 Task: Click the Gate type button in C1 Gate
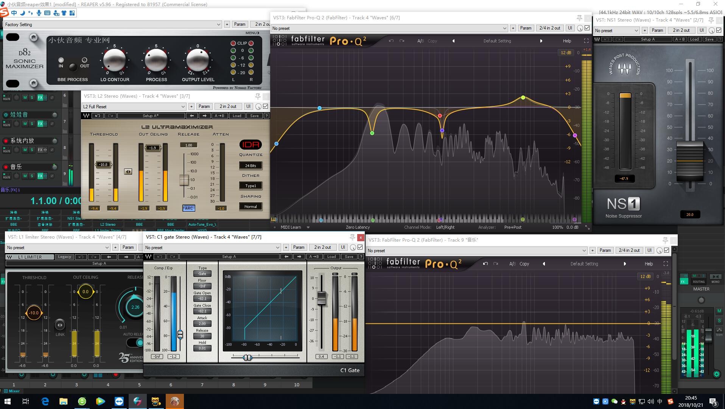(202, 274)
